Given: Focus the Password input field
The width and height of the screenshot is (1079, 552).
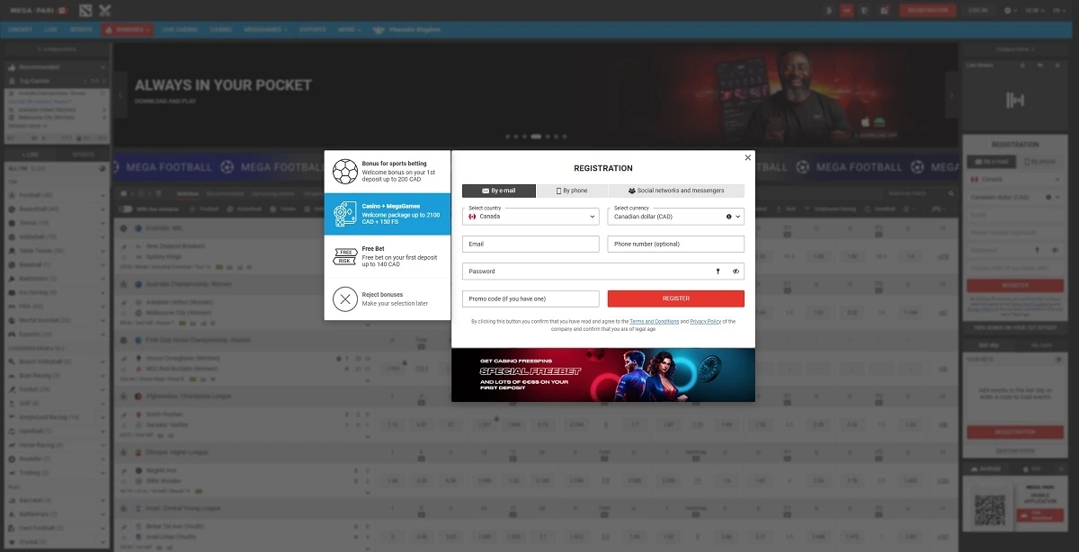Looking at the screenshot, I should tap(603, 271).
